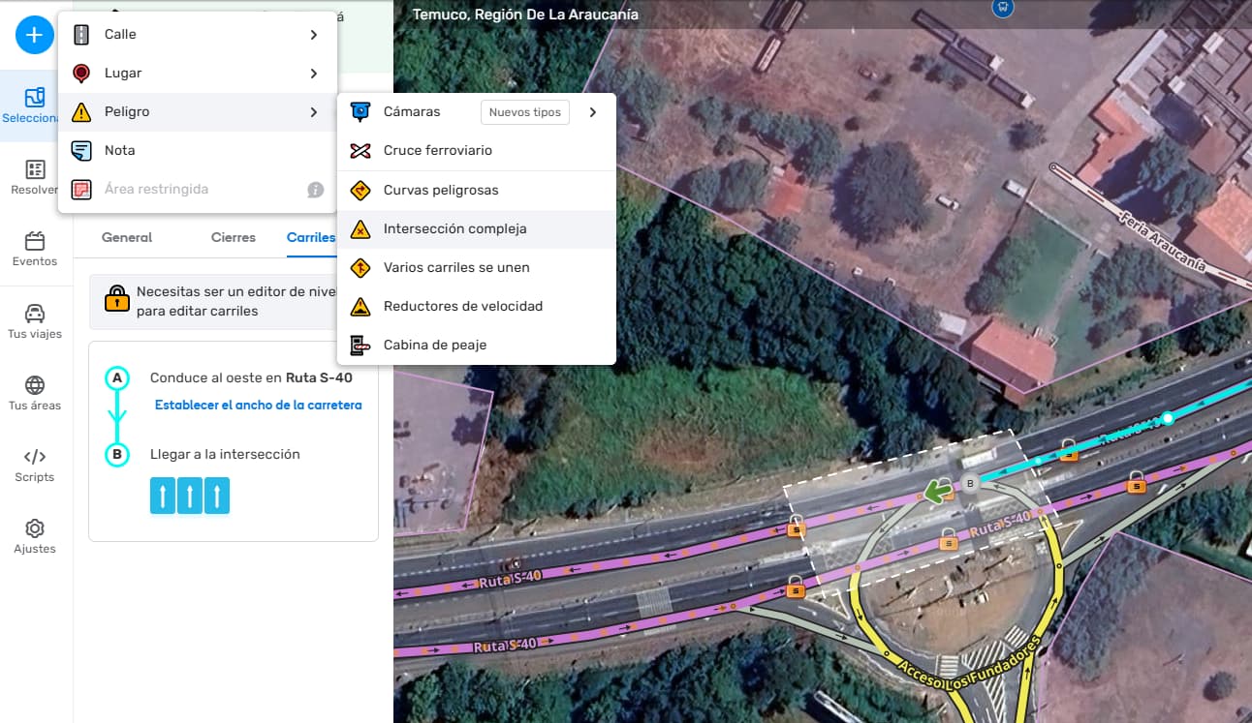Screen dimensions: 1252x723
Task: Open the Scripts sidebar icon
Action: point(35,465)
